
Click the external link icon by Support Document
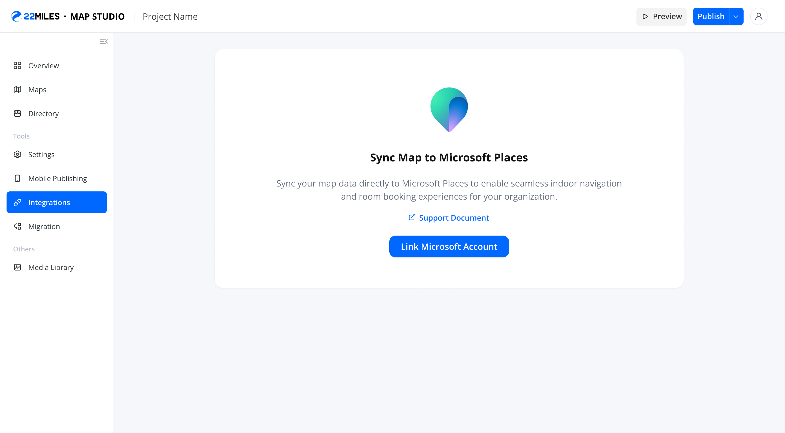(412, 217)
